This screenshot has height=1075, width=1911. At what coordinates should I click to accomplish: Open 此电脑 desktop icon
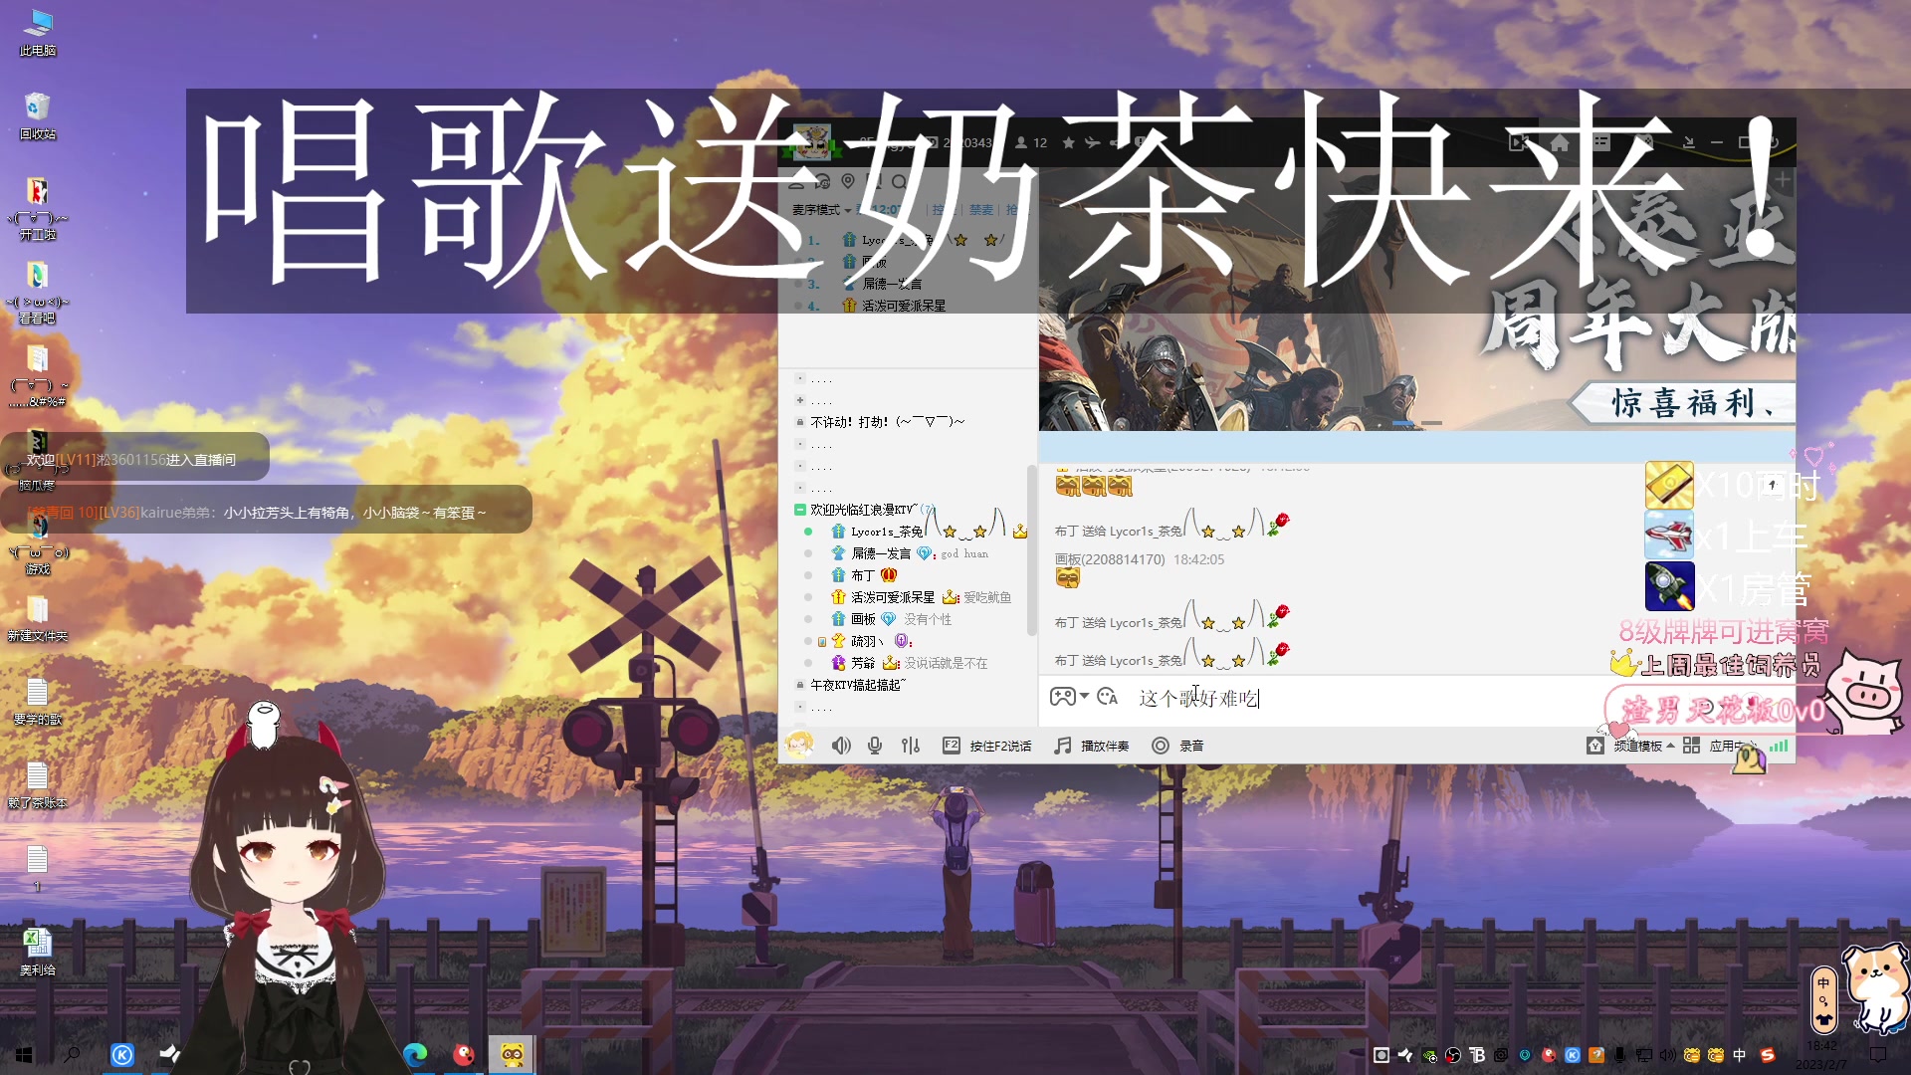(x=38, y=33)
